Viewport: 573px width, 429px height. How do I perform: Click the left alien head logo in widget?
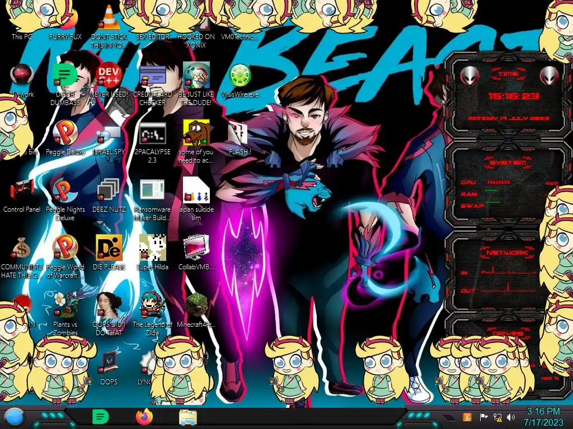point(470,76)
